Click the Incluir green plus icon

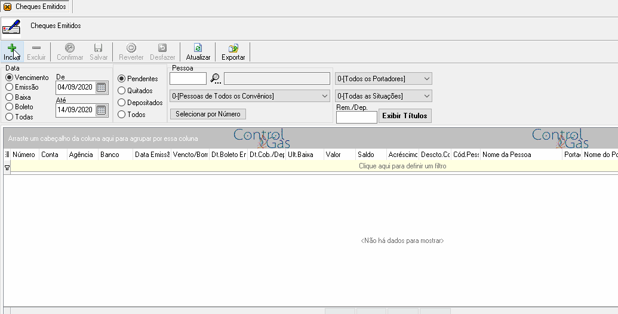click(12, 48)
